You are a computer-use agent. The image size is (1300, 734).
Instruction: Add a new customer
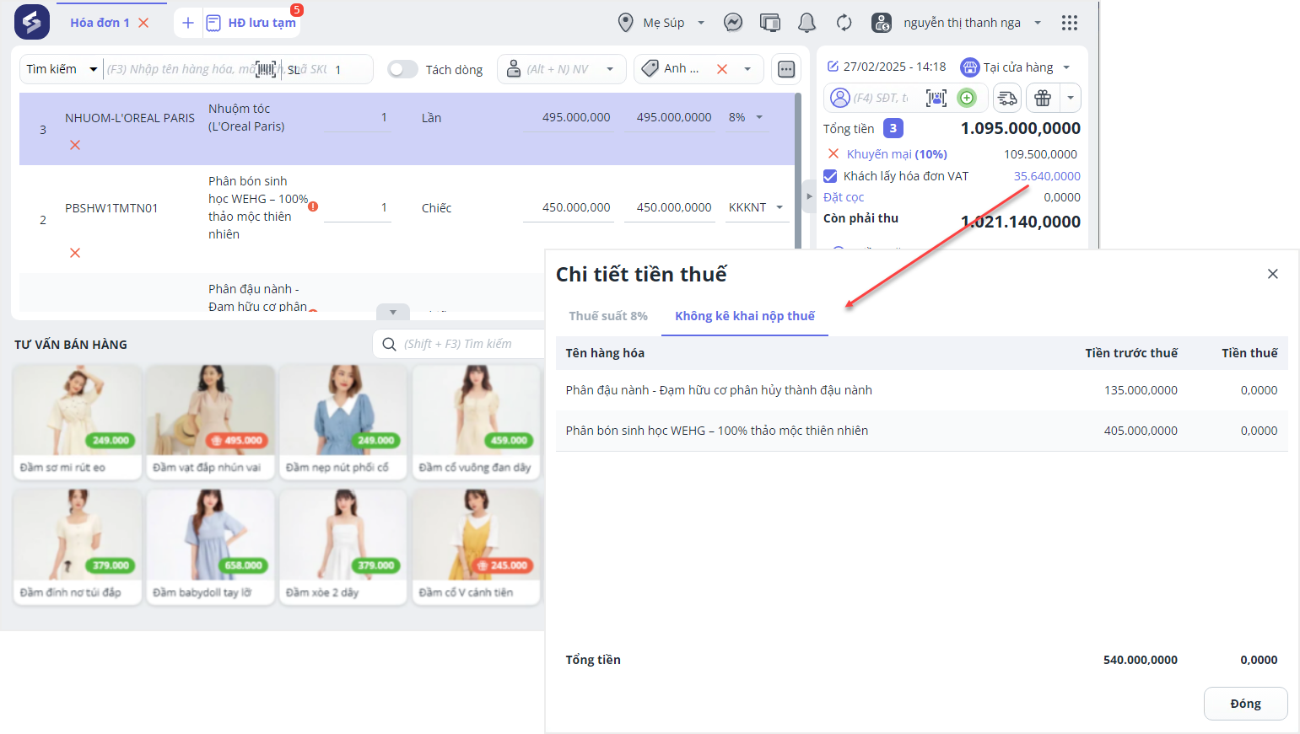click(x=967, y=98)
